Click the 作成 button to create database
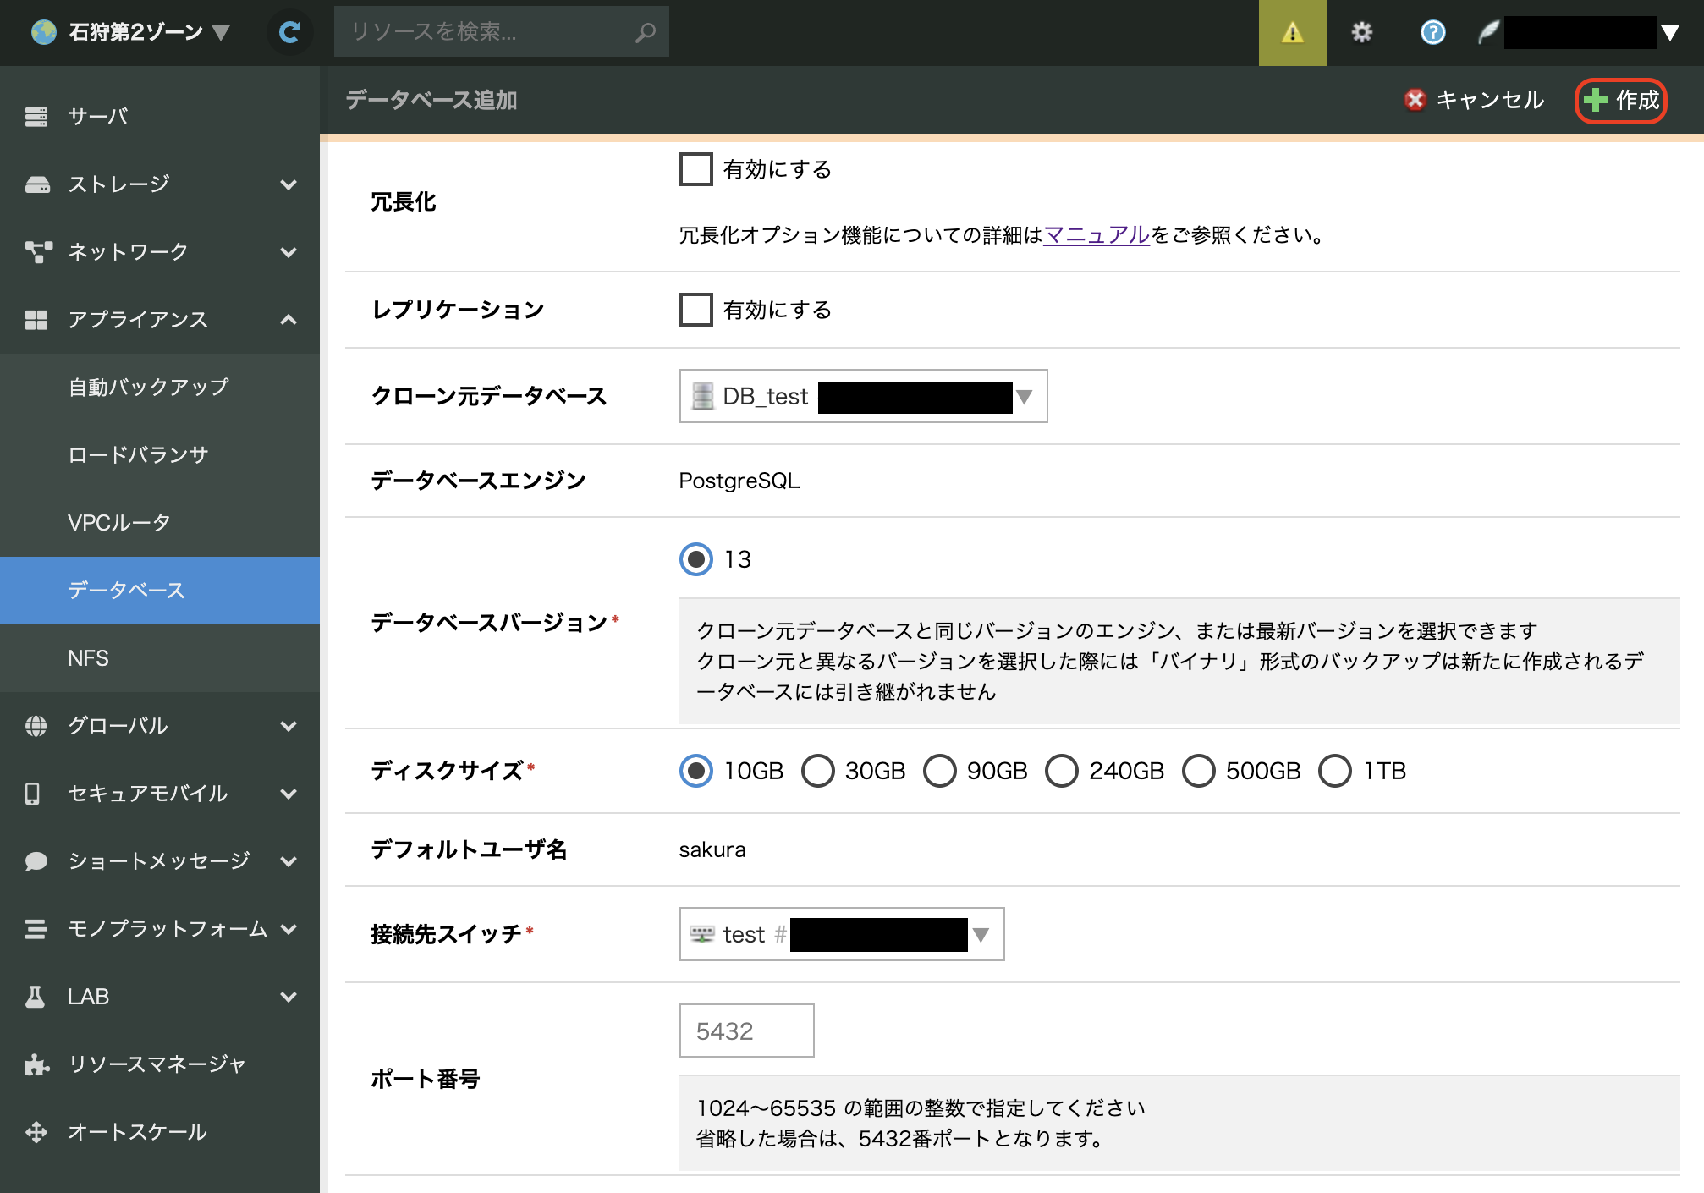The height and width of the screenshot is (1193, 1704). [1620, 100]
